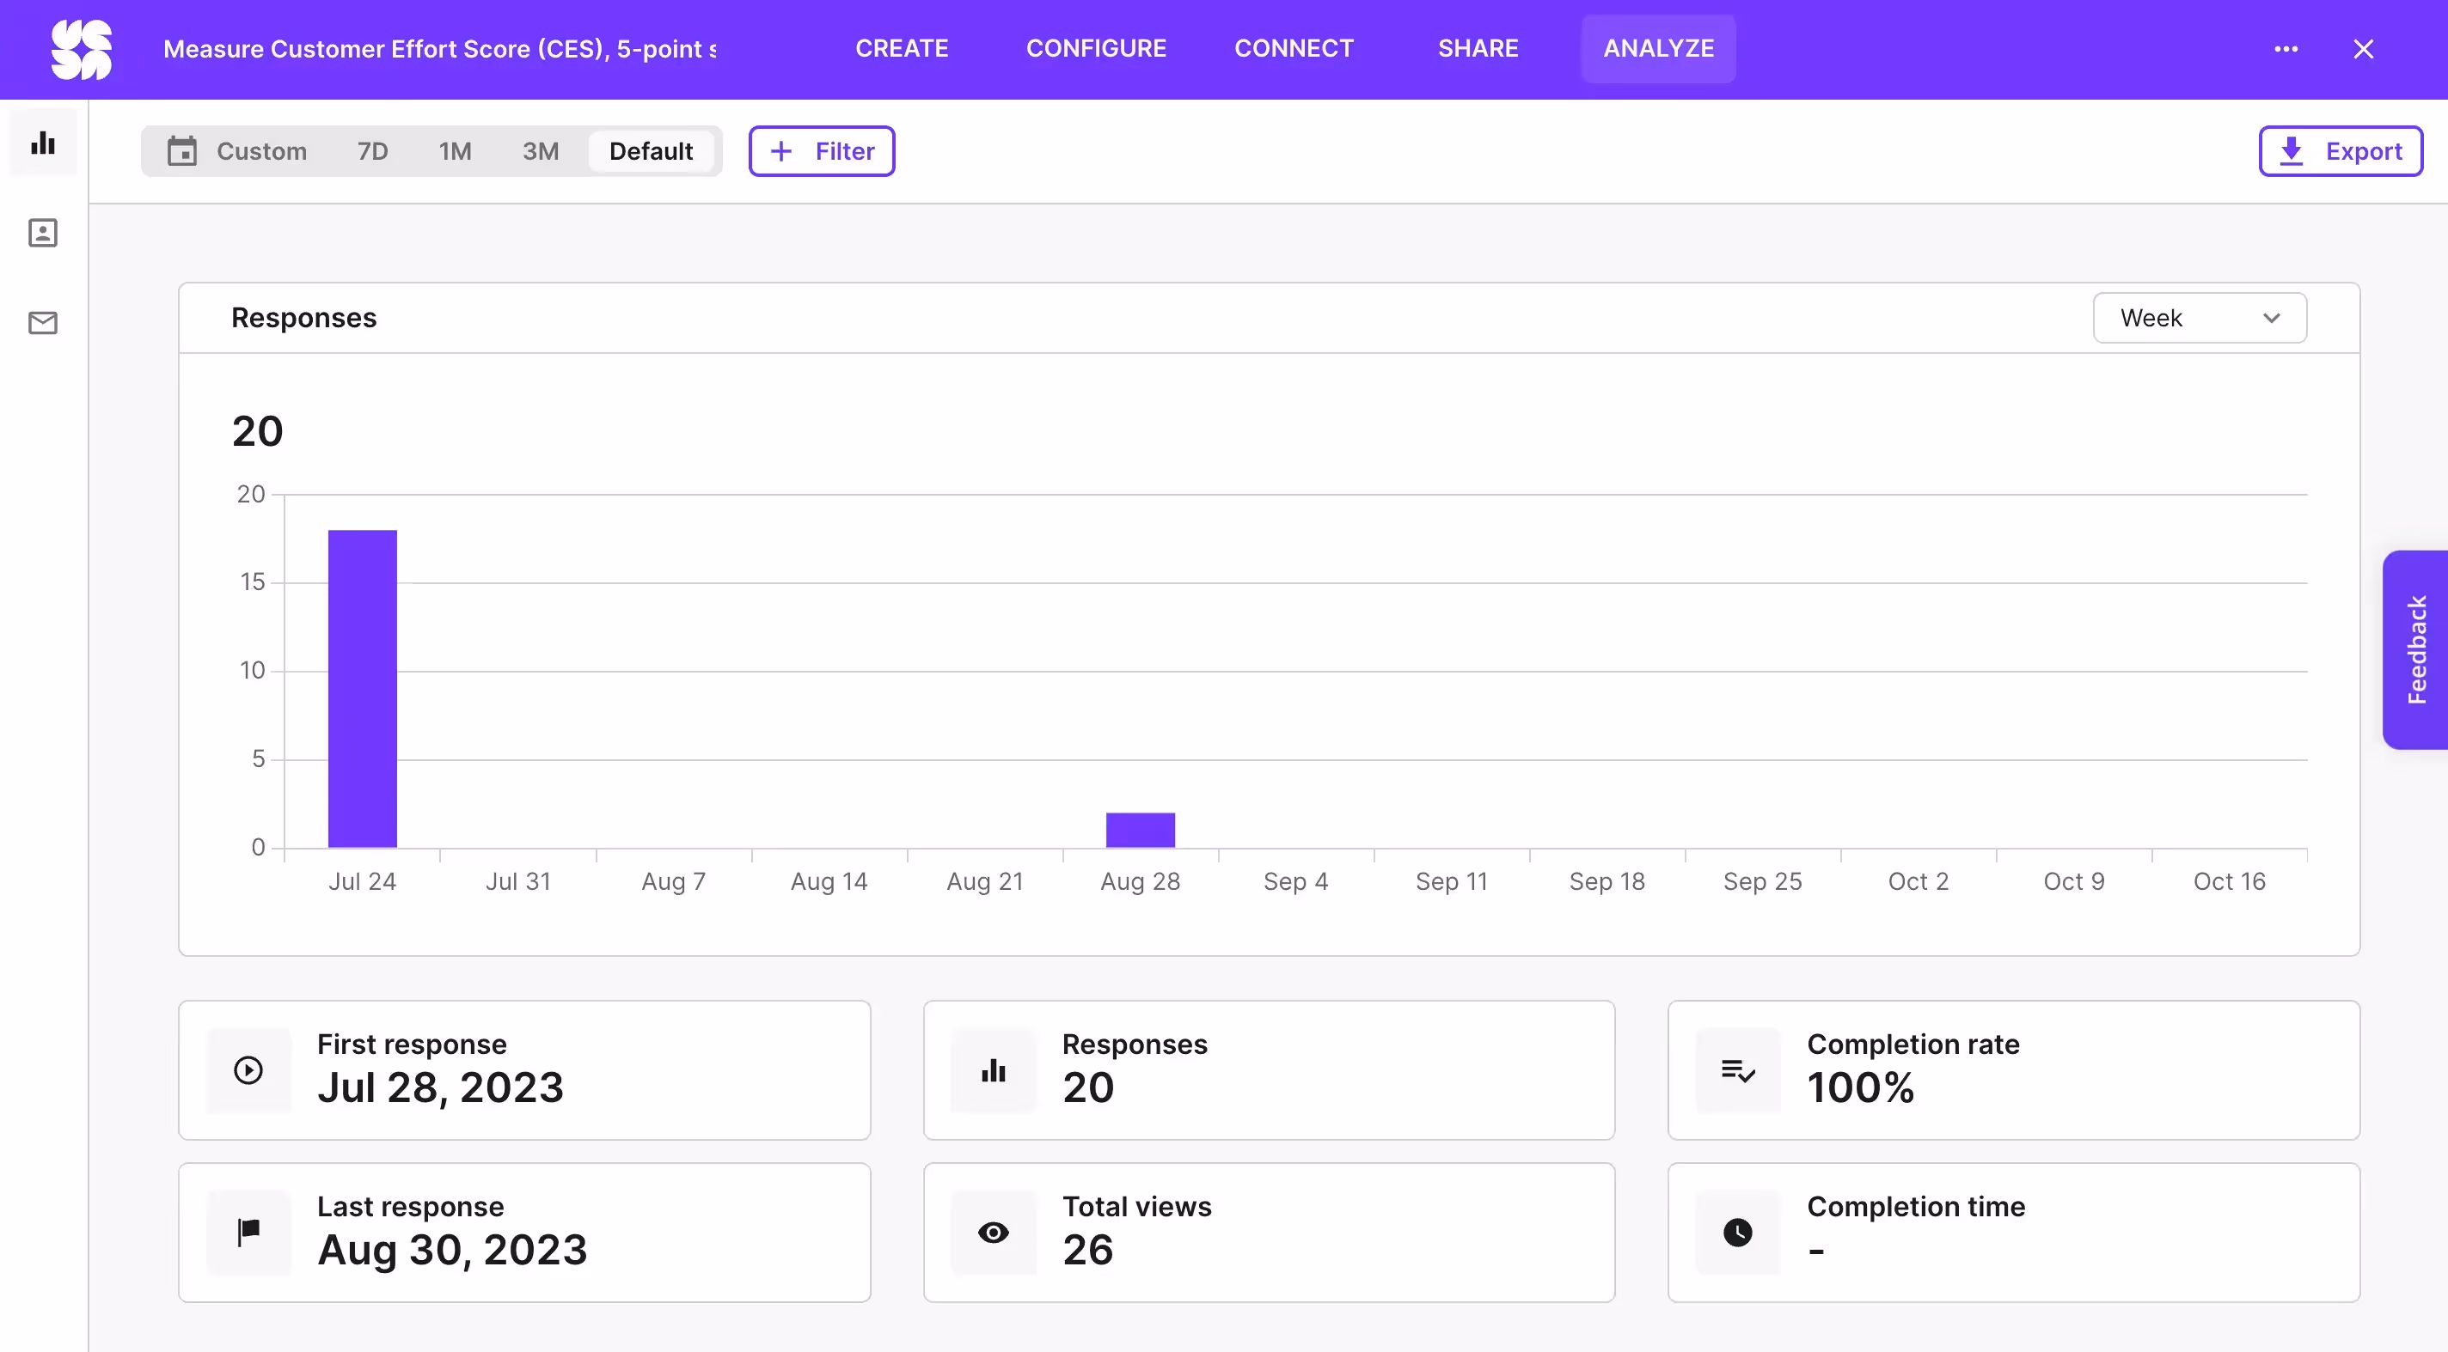Click the SurveySparrow logo icon
This screenshot has height=1352, width=2448.
coord(81,49)
